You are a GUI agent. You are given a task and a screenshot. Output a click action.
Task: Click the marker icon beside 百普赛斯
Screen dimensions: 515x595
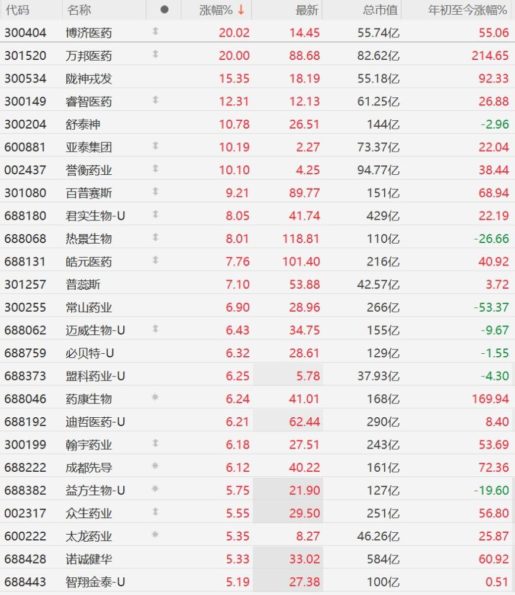[x=155, y=191]
